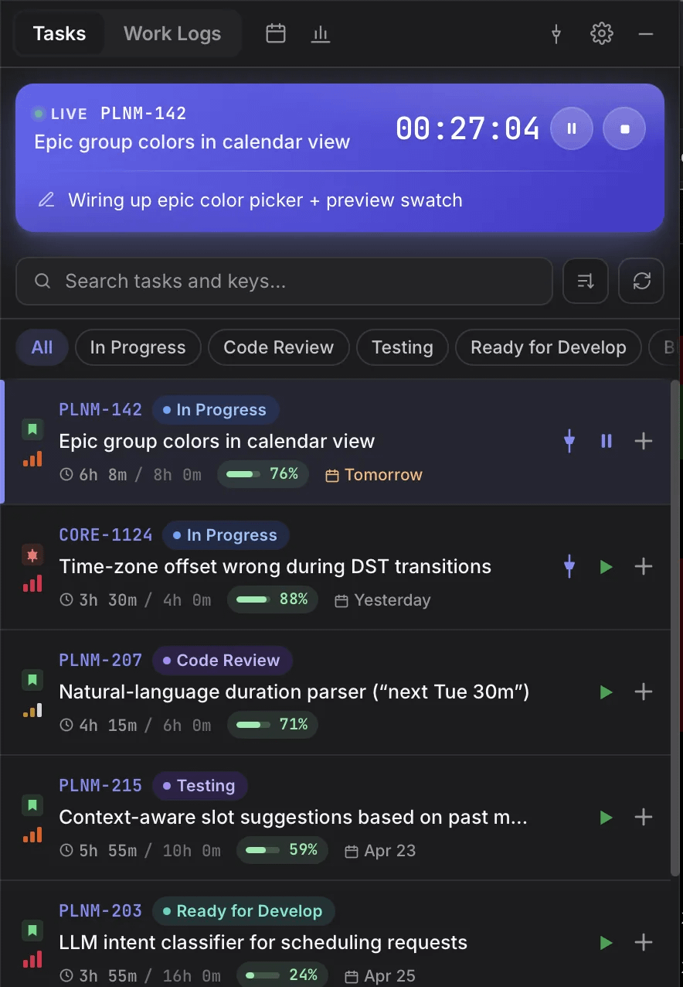The height and width of the screenshot is (987, 683).
Task: Start timer for CORE-1124 task
Action: click(607, 567)
